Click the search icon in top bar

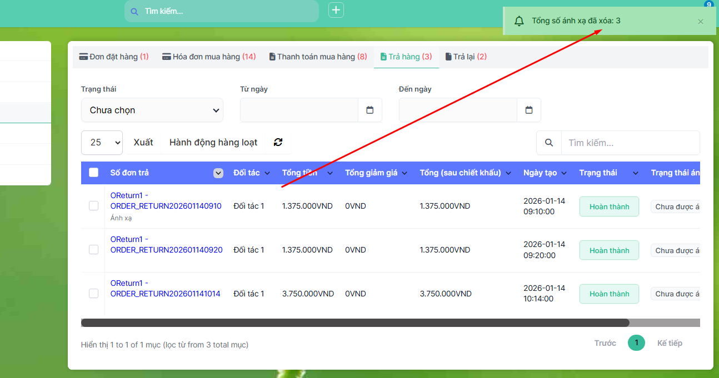134,11
